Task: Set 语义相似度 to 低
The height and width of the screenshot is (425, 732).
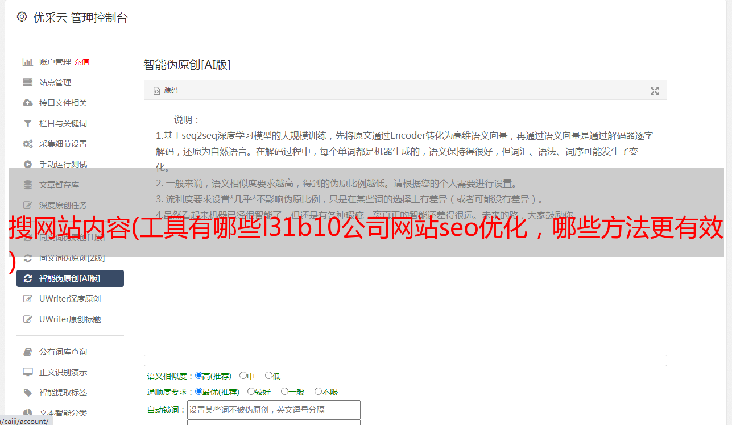Action: [268, 376]
